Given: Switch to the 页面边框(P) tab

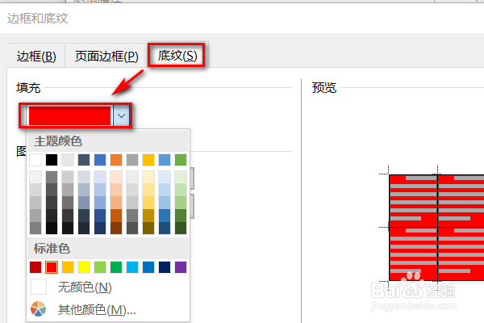Looking at the screenshot, I should 106,57.
